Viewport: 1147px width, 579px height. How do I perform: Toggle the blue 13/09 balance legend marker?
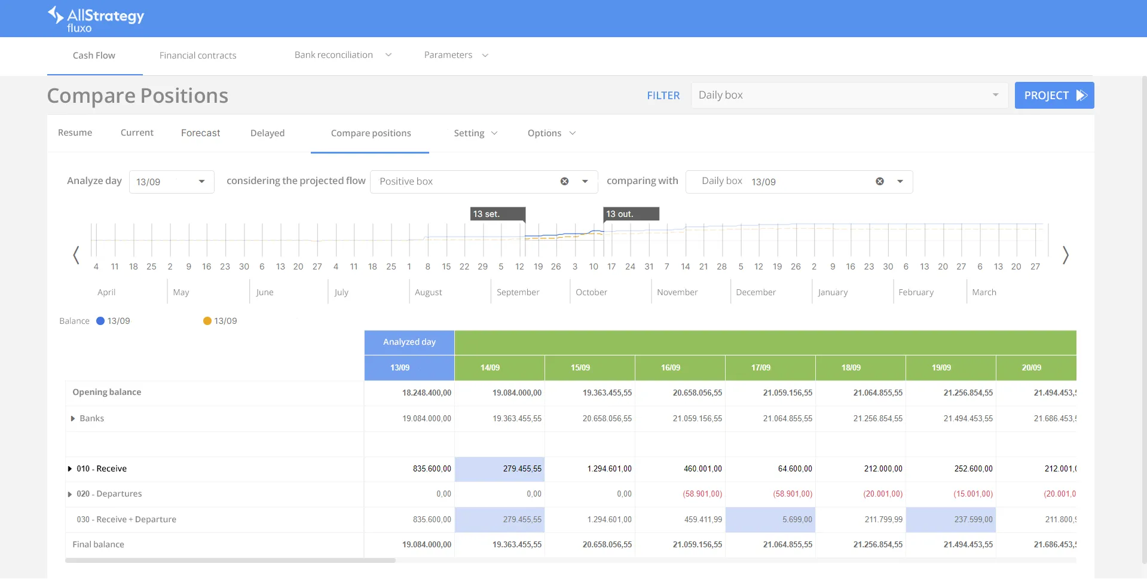[x=100, y=321]
